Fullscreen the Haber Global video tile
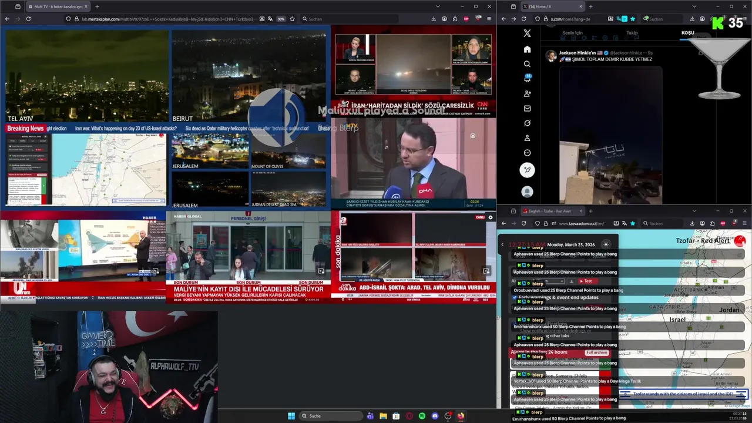This screenshot has width=752, height=423. click(321, 271)
